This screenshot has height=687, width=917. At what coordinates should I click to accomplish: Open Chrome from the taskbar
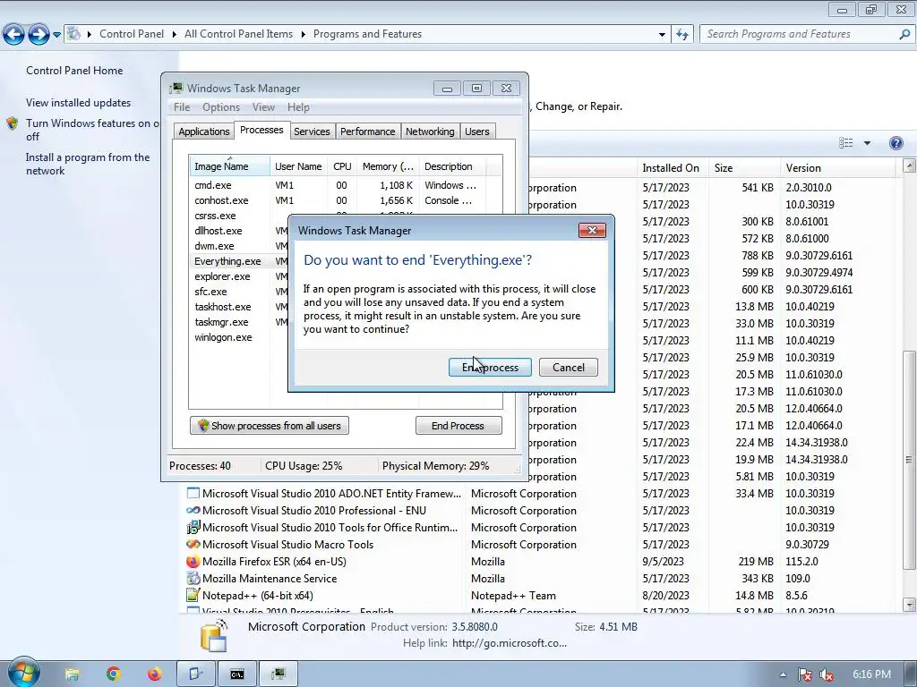click(114, 674)
